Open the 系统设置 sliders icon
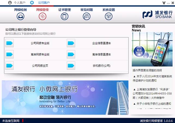 point(108,16)
